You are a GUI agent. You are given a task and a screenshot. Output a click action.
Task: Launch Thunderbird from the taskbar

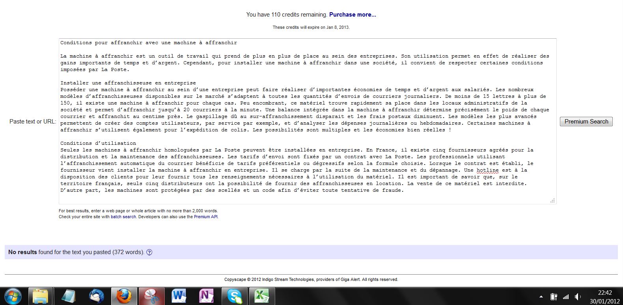97,296
